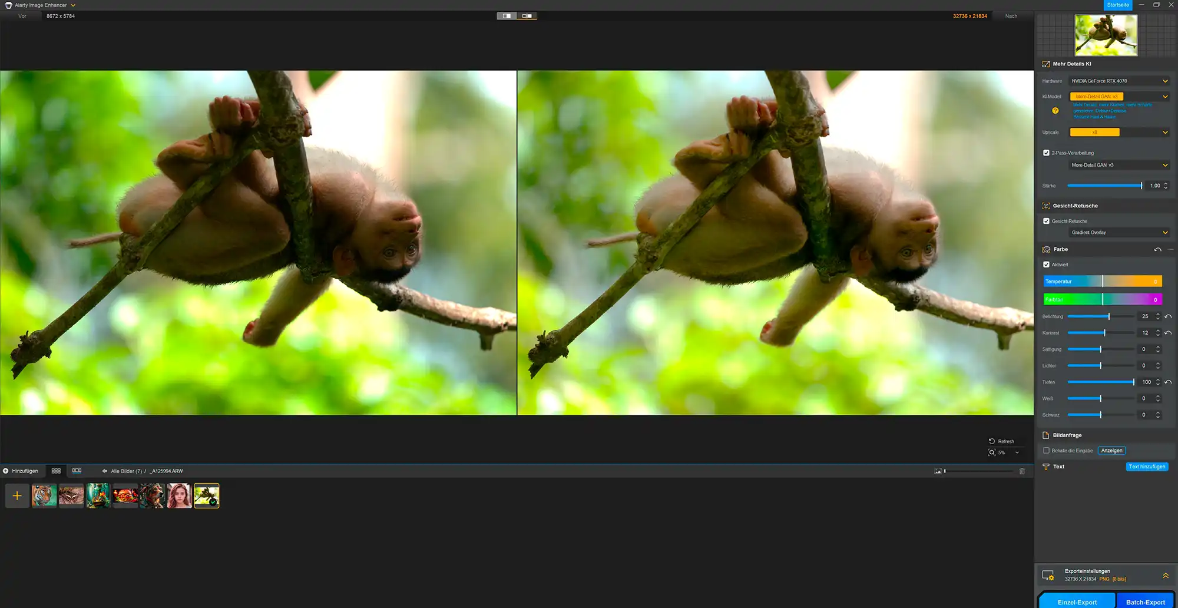Reset the Belichtung value with its undo arrow
The height and width of the screenshot is (608, 1178).
point(1168,316)
